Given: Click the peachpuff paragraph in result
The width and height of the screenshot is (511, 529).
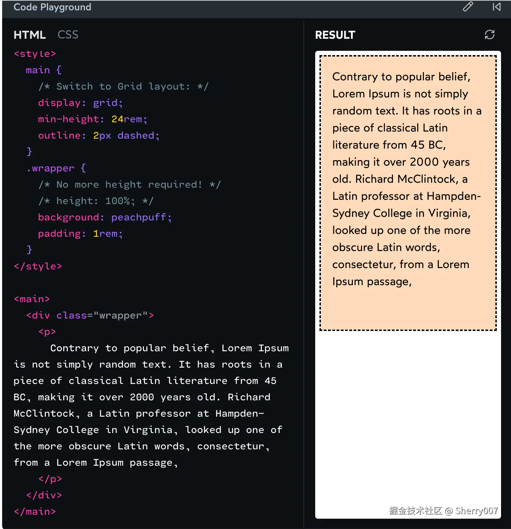Looking at the screenshot, I should pos(407,179).
